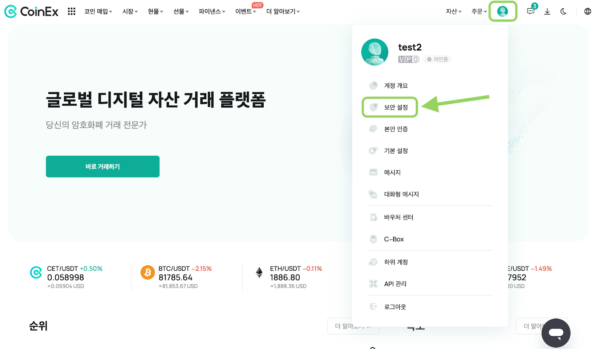The image size is (595, 349).
Task: Choose API 관리 from the menu
Action: (395, 284)
